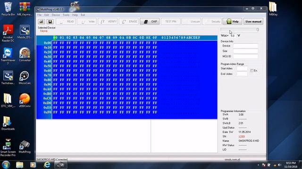This screenshot has height=169, width=302.
Task: Open Techstream desktop icon
Action: coord(8,77)
